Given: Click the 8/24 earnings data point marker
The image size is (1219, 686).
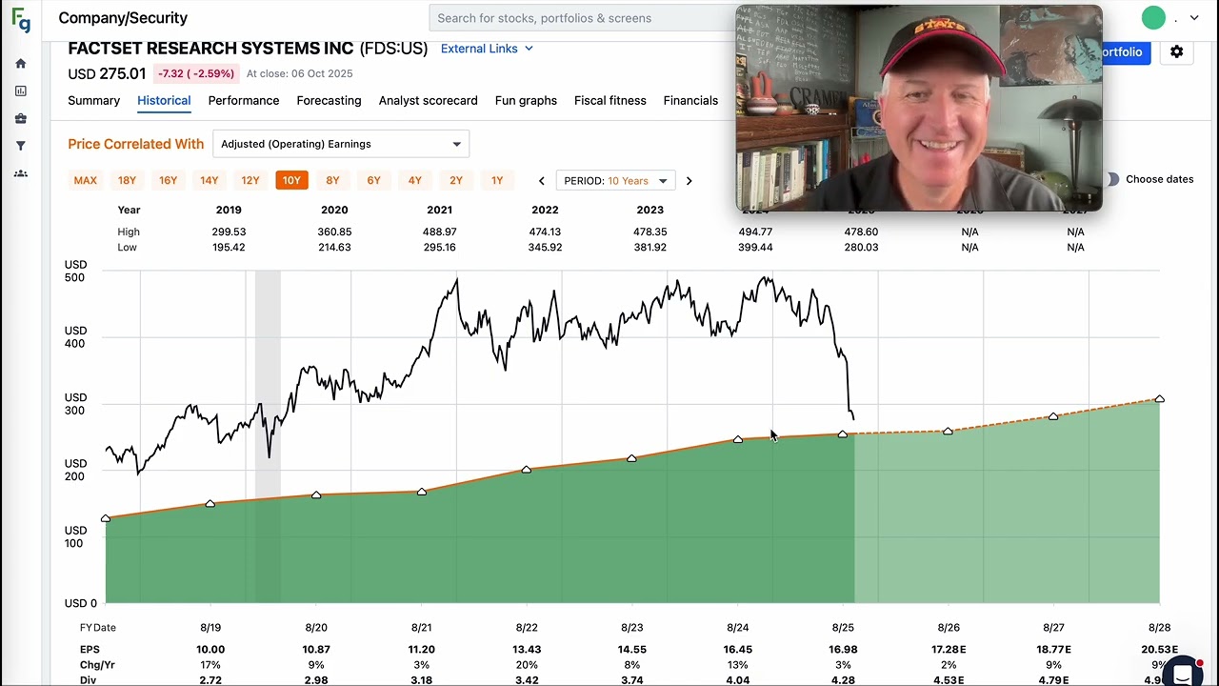Looking at the screenshot, I should (x=738, y=439).
